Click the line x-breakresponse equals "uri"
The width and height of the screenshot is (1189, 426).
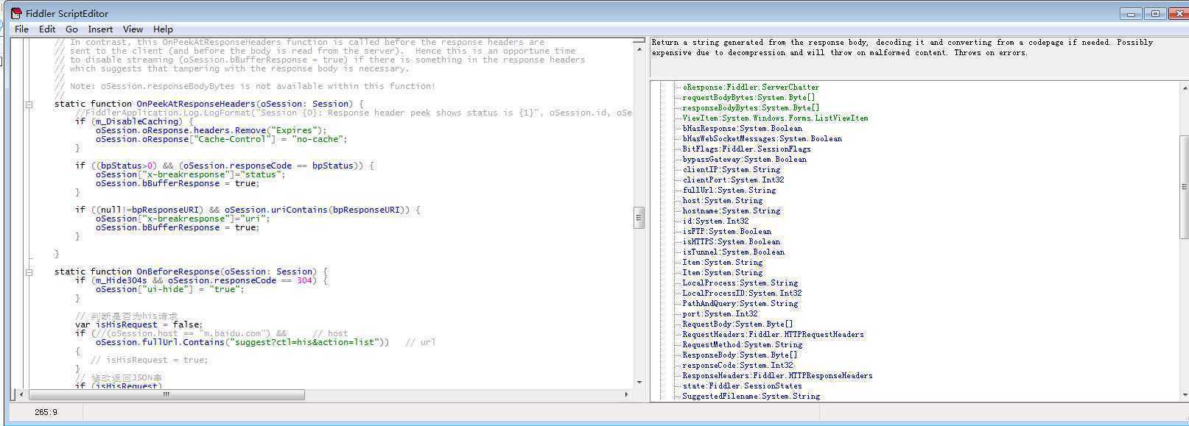(x=183, y=219)
